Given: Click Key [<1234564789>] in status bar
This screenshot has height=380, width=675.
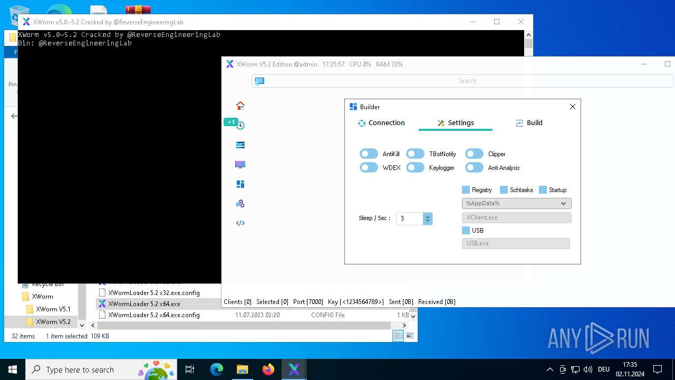Looking at the screenshot, I should point(356,302).
